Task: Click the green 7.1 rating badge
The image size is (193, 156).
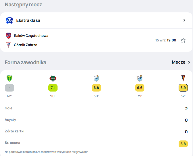Action: pyautogui.click(x=53, y=88)
